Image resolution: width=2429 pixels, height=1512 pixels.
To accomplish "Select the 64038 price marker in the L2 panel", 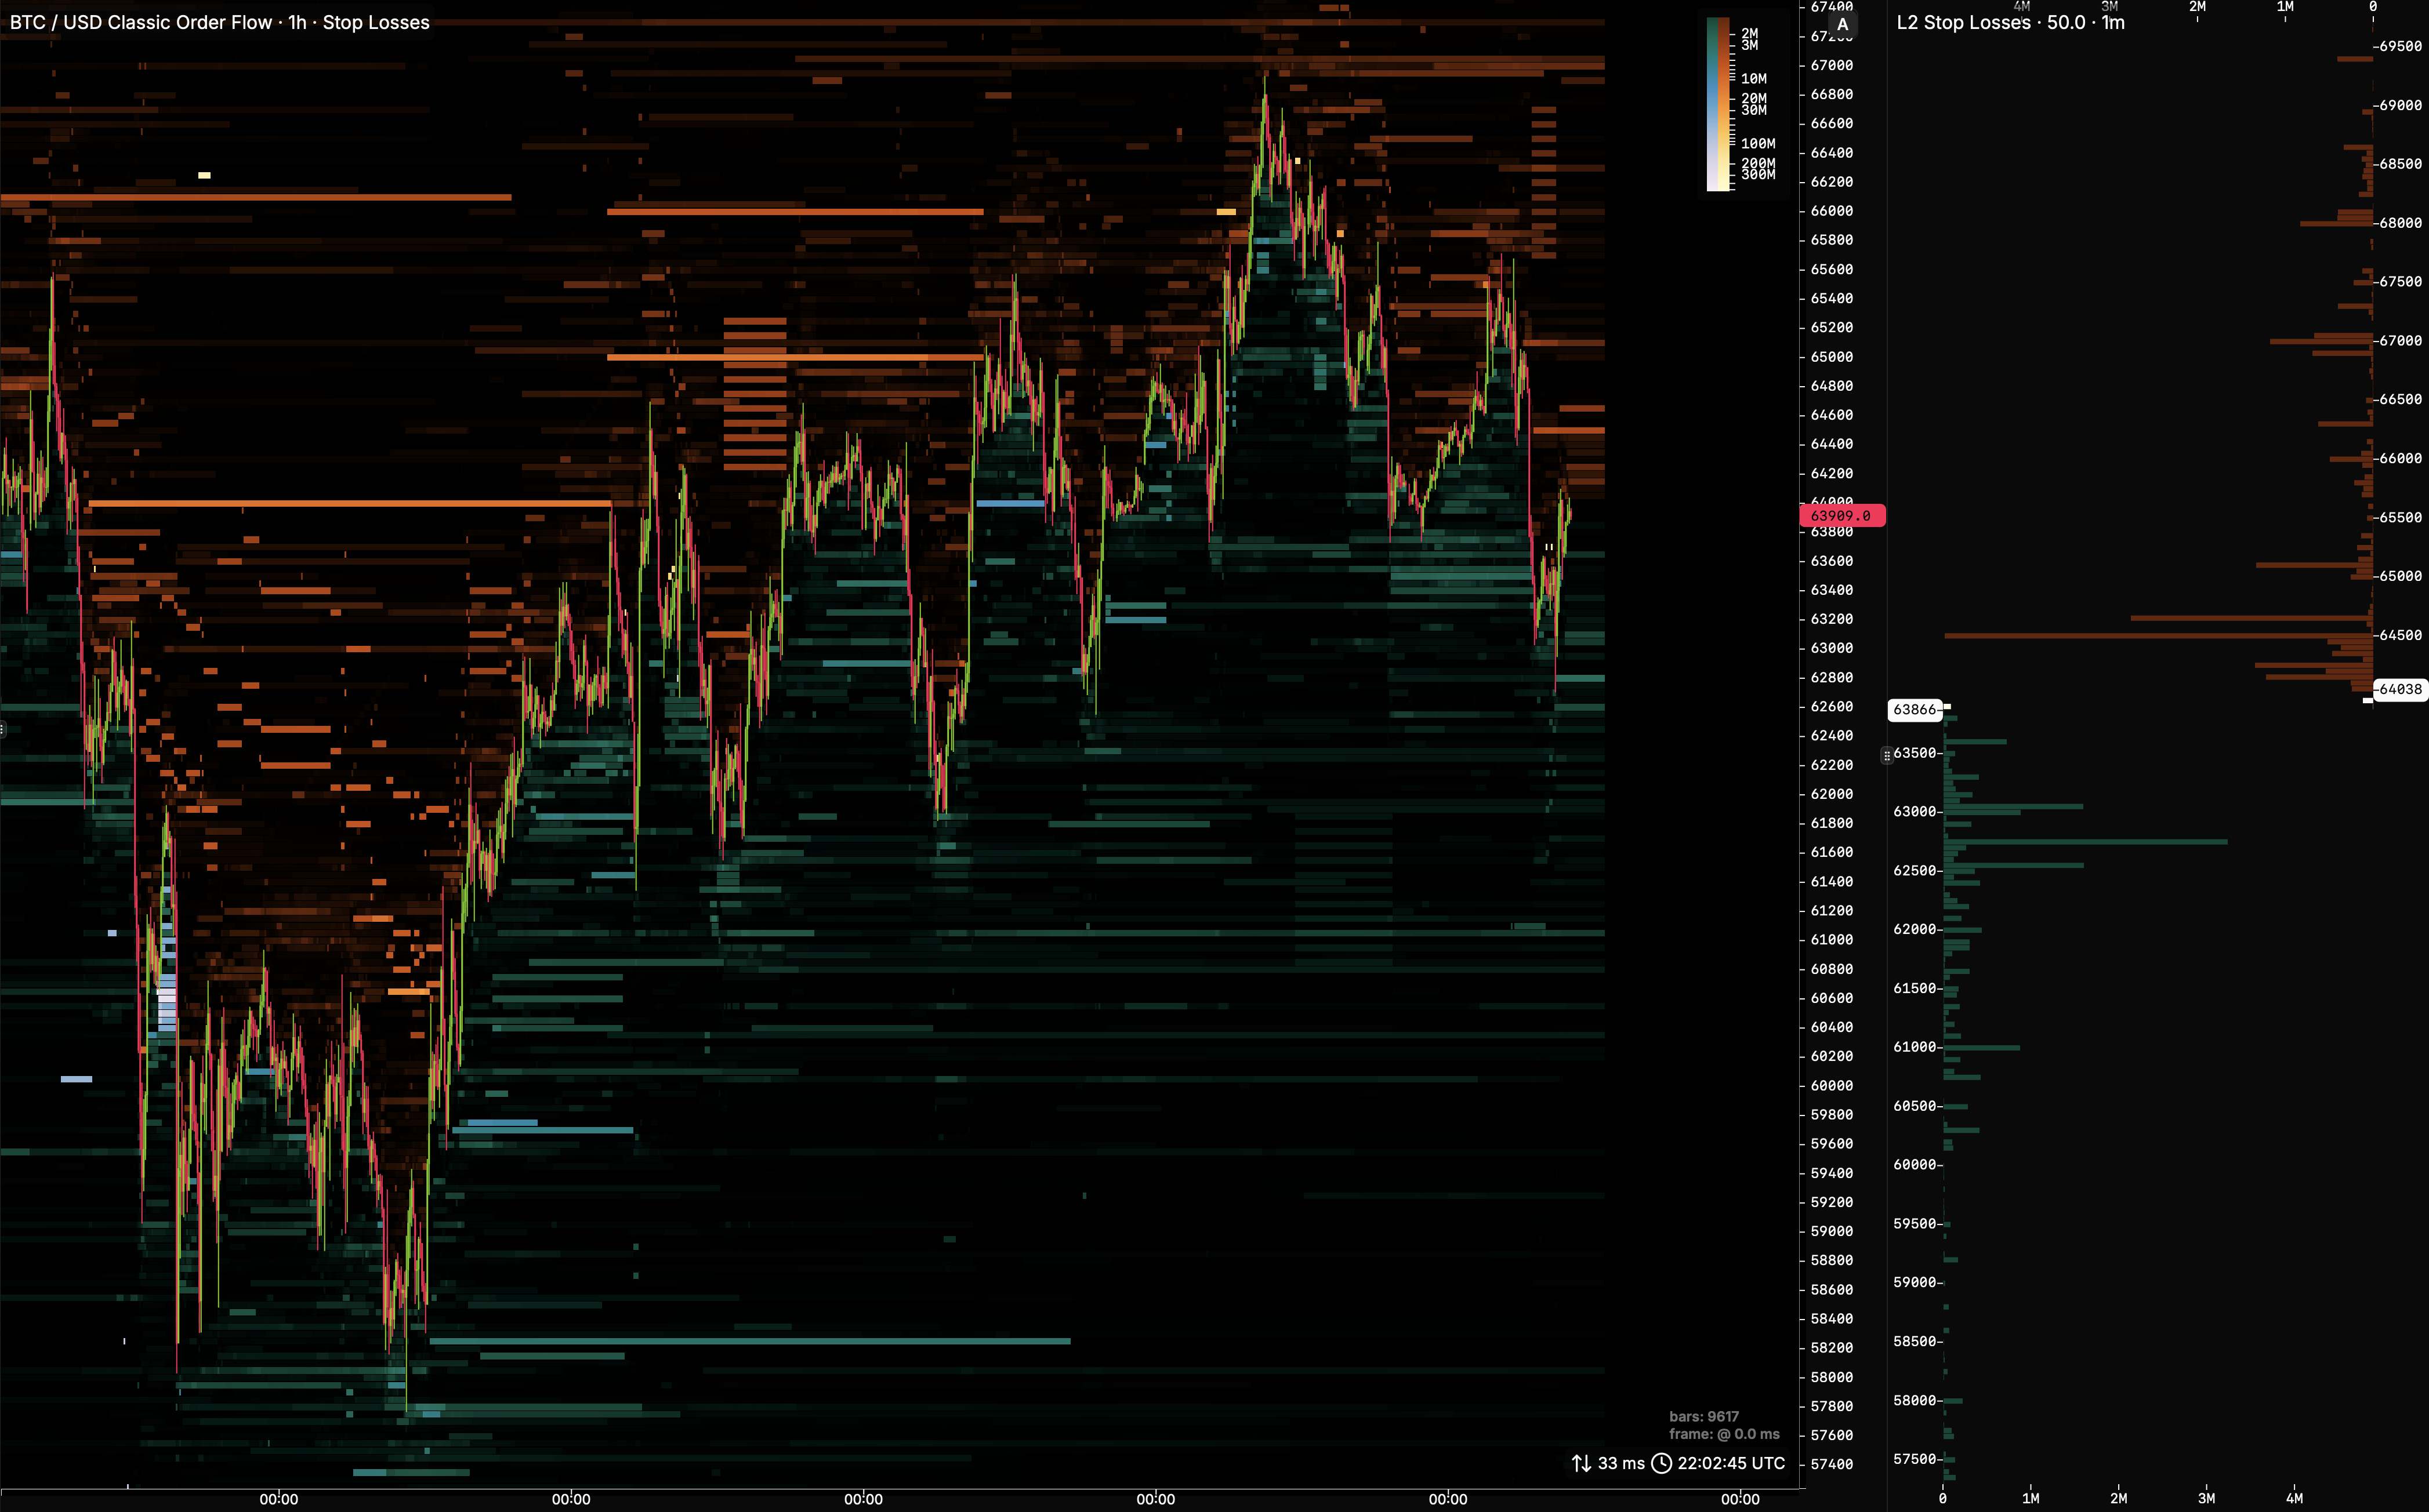I will [2400, 689].
